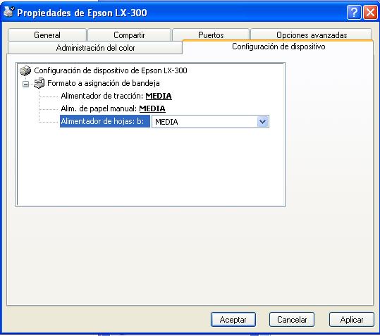Click the Cancelar button

pyautogui.click(x=292, y=320)
